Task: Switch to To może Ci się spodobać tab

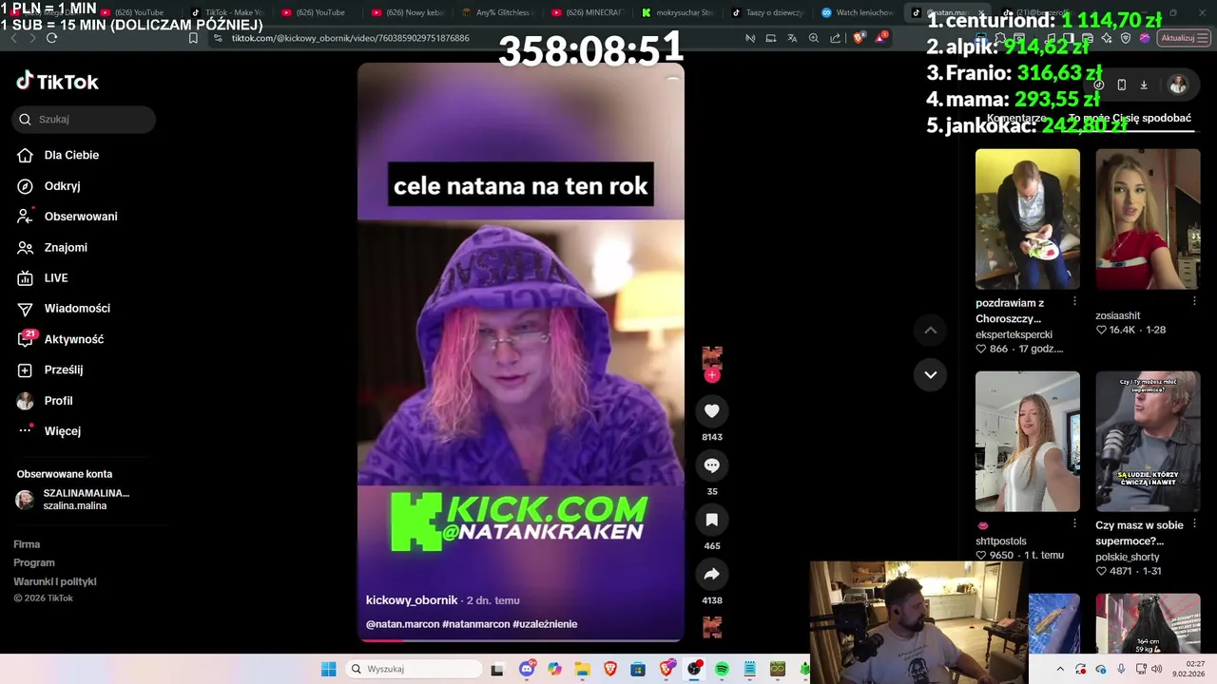Action: tap(1130, 119)
